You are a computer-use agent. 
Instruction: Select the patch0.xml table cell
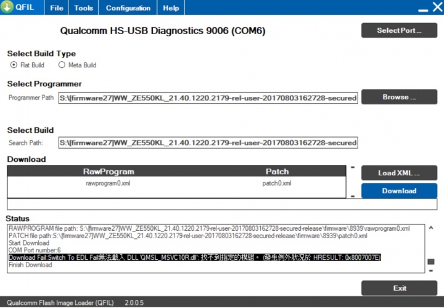coord(277,183)
